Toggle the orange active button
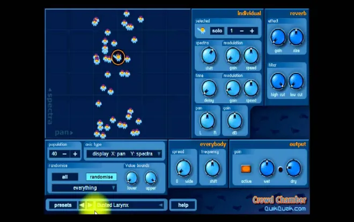This screenshot has height=222, width=354. [x=246, y=169]
